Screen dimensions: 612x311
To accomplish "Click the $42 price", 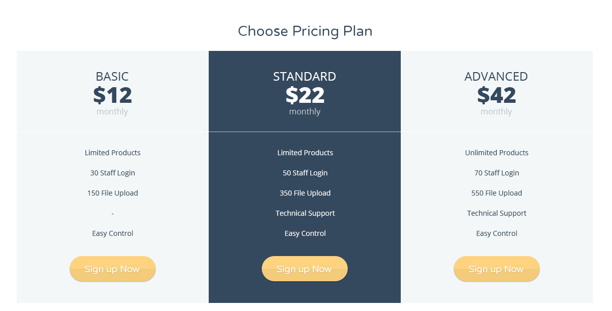I will click(496, 95).
